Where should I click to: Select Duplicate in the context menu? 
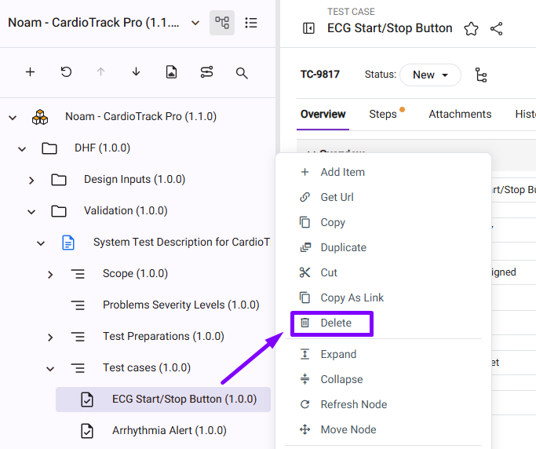click(x=343, y=247)
